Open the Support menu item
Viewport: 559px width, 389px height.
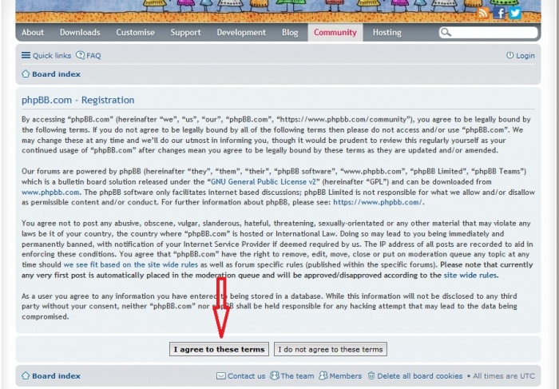coord(185,33)
